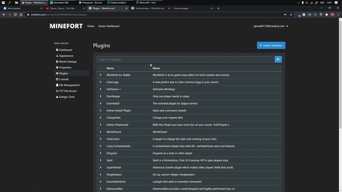
Task: Expand the SetHome++ plugin row
Action: tap(100, 89)
